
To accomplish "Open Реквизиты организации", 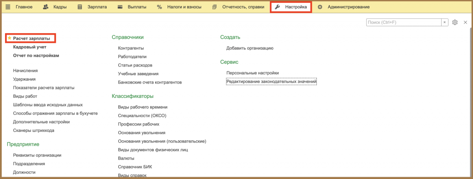I will click(37, 155).
